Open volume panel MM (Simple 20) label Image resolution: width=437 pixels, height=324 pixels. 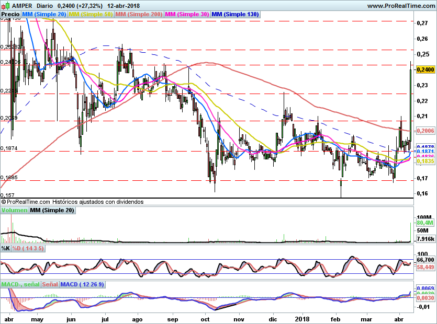click(x=52, y=210)
